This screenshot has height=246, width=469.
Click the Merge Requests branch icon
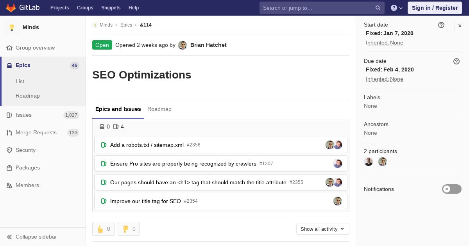pos(9,133)
